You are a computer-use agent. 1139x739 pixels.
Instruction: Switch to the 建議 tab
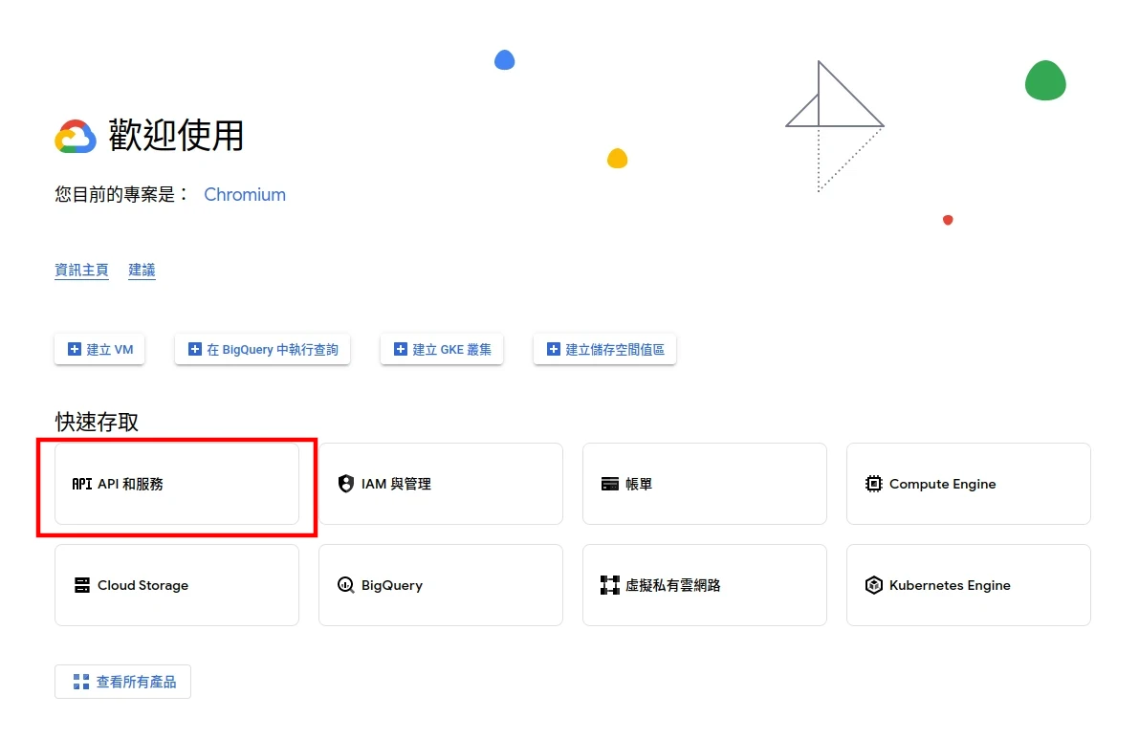pyautogui.click(x=142, y=271)
